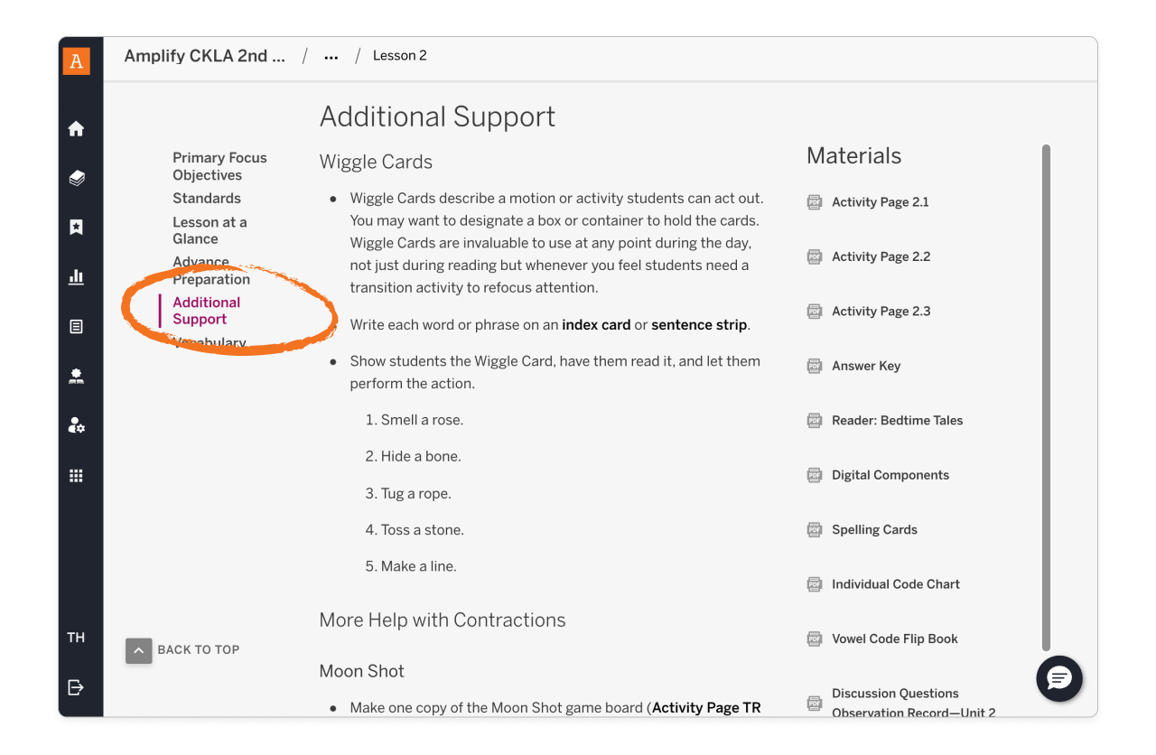Click the Back to Top button

(x=183, y=650)
